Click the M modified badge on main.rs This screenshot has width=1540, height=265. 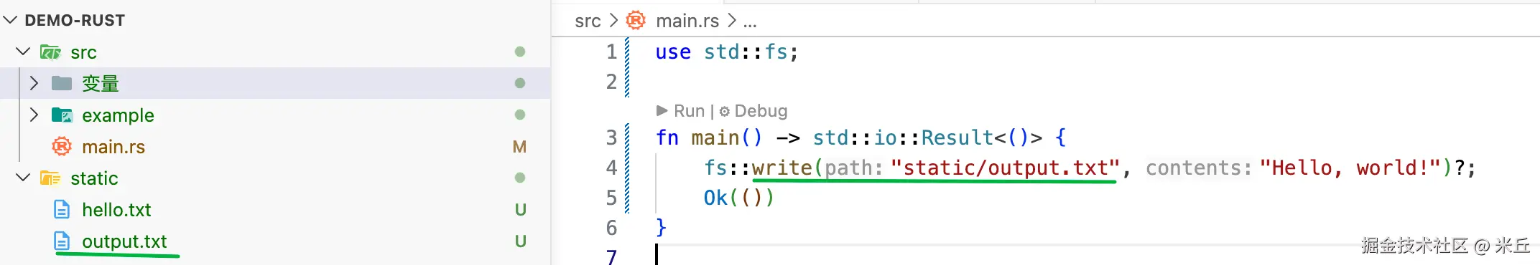(x=519, y=147)
